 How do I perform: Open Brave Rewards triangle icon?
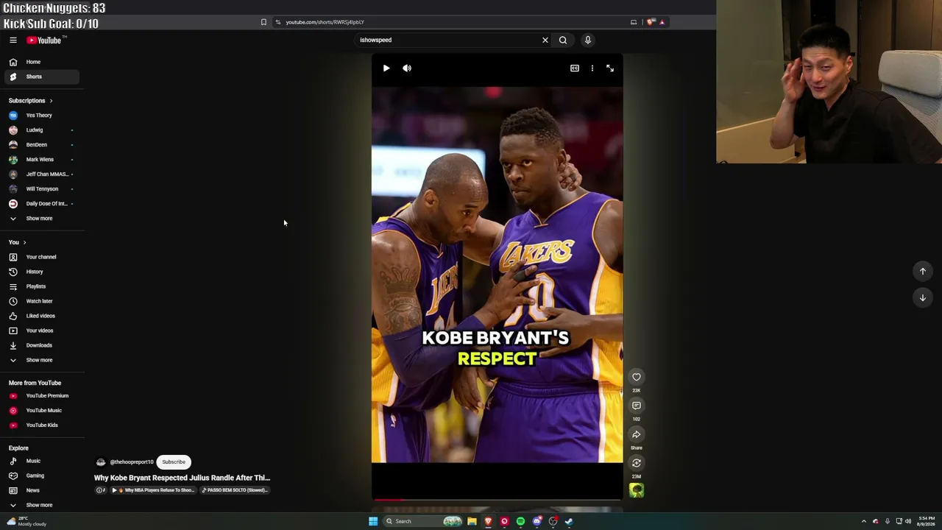tap(662, 22)
